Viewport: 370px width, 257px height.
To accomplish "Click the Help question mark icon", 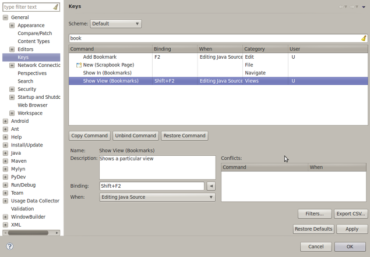I will [10, 247].
